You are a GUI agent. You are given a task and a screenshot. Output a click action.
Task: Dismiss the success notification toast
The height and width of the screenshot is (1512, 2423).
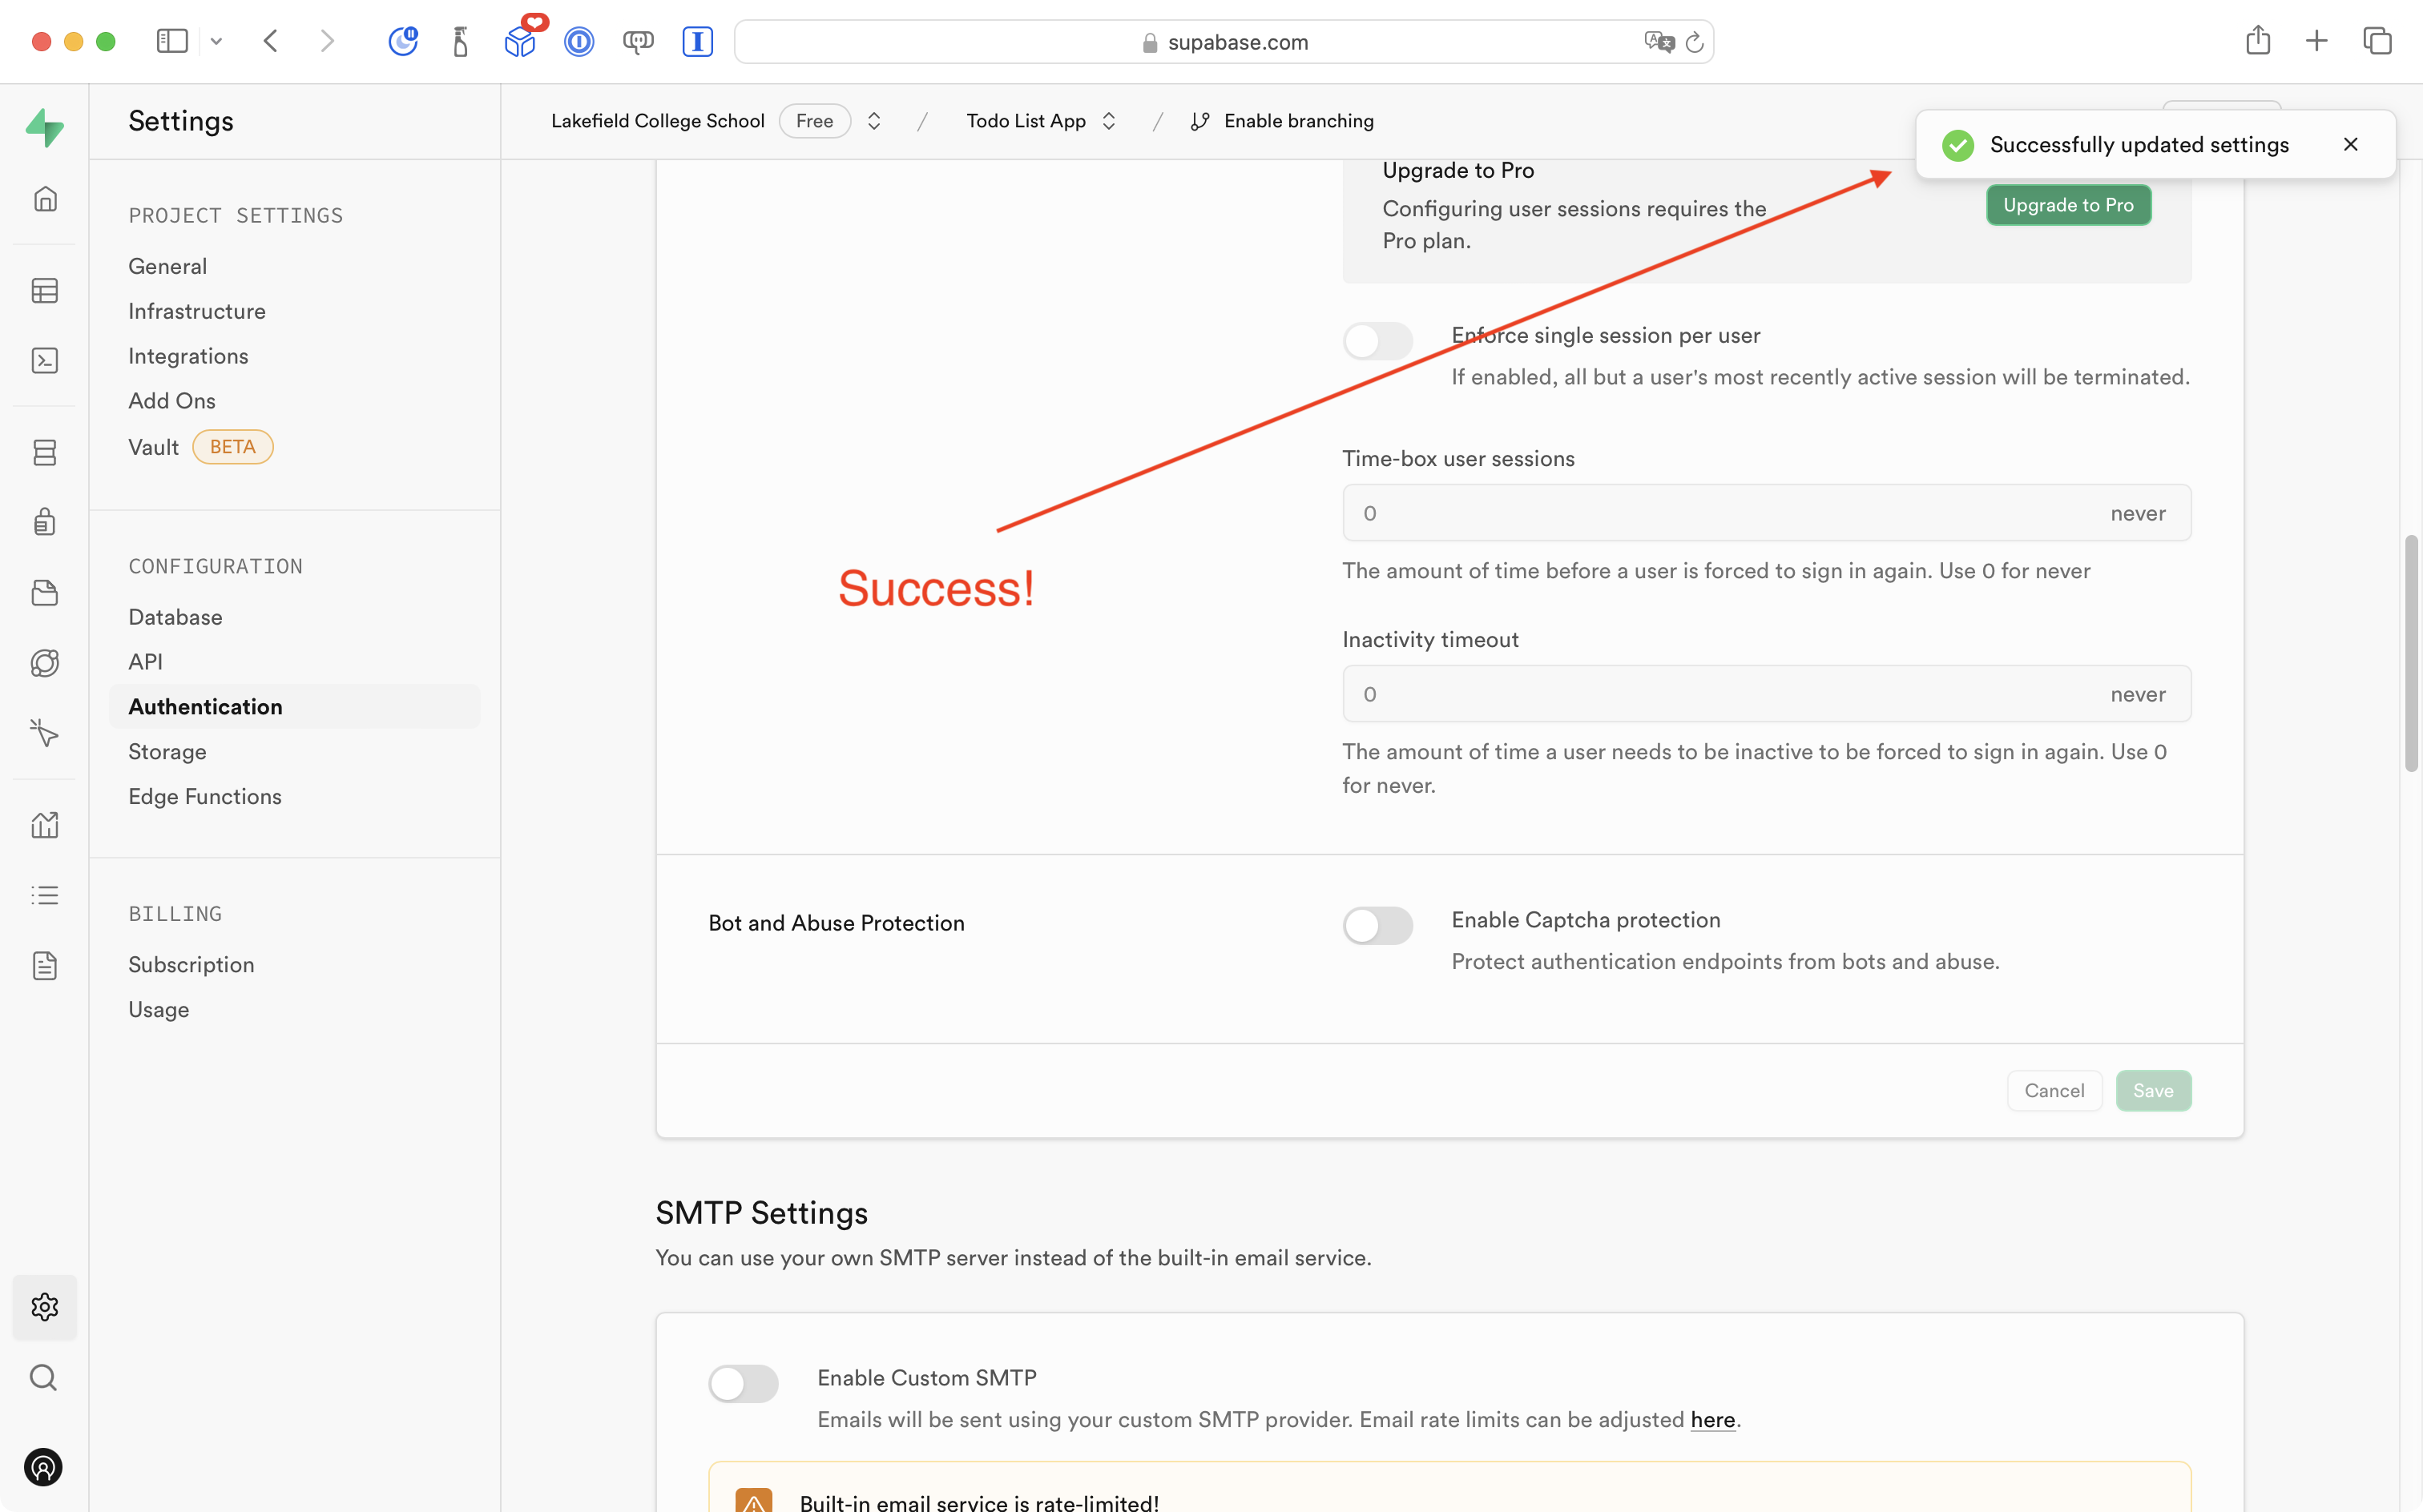point(2350,144)
